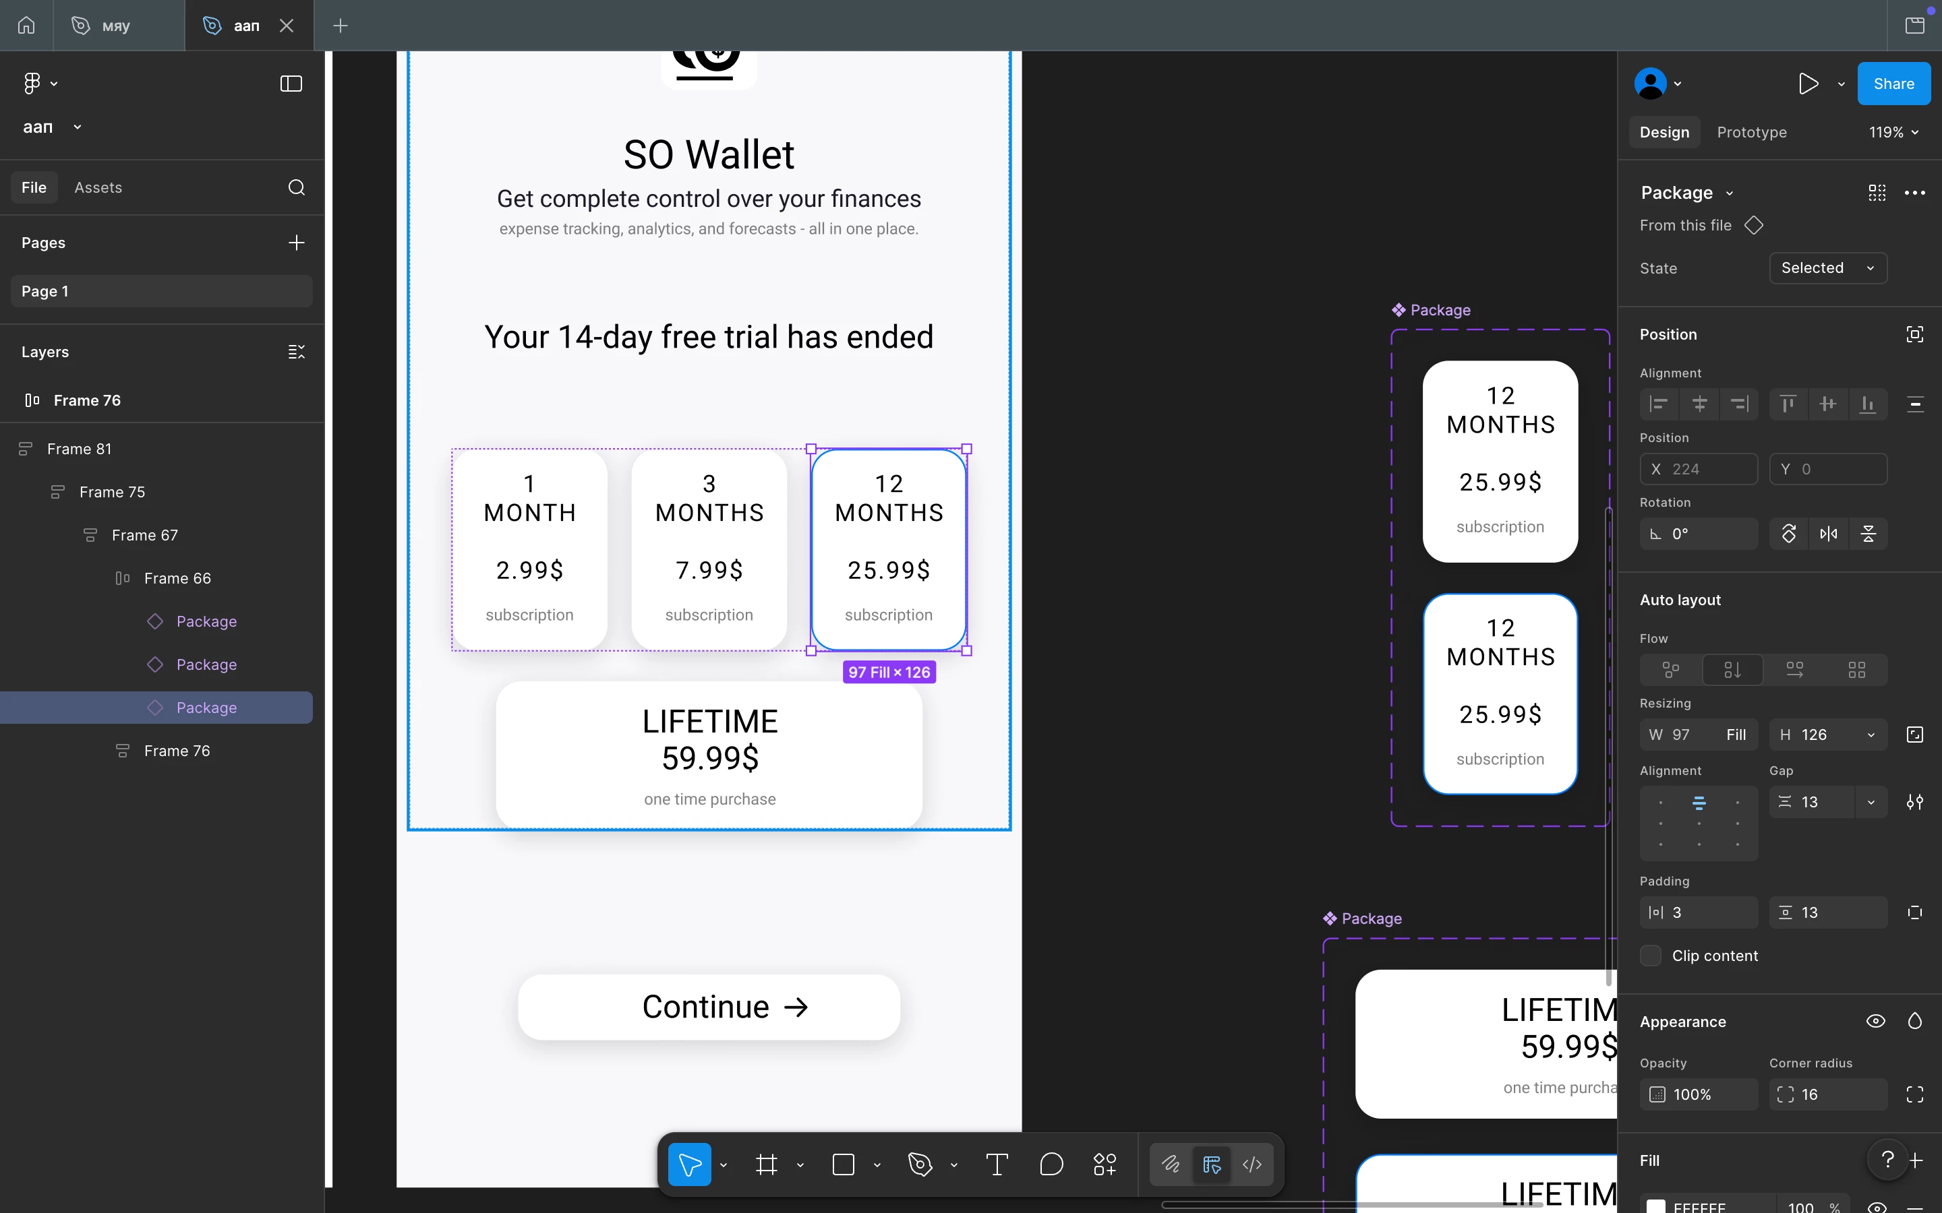Switch to the Assets tab

click(98, 187)
